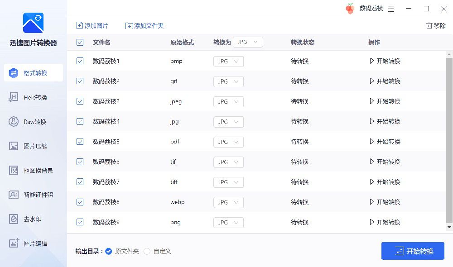Select the 自定义 output directory radio button
The height and width of the screenshot is (267, 453).
pyautogui.click(x=147, y=252)
